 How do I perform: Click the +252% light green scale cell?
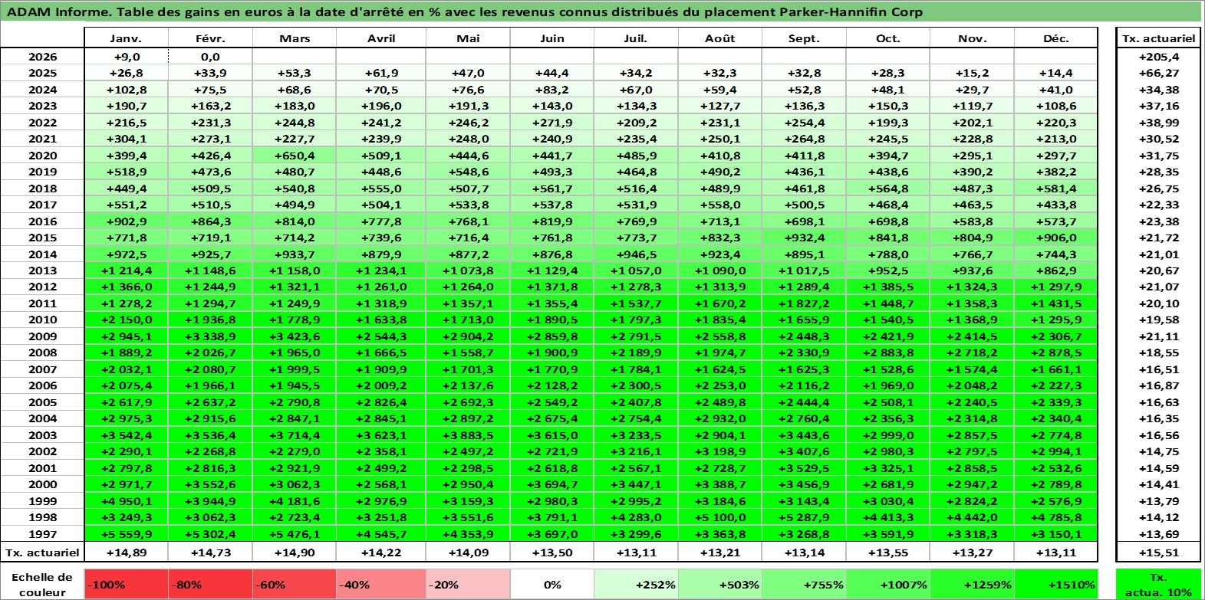(636, 584)
